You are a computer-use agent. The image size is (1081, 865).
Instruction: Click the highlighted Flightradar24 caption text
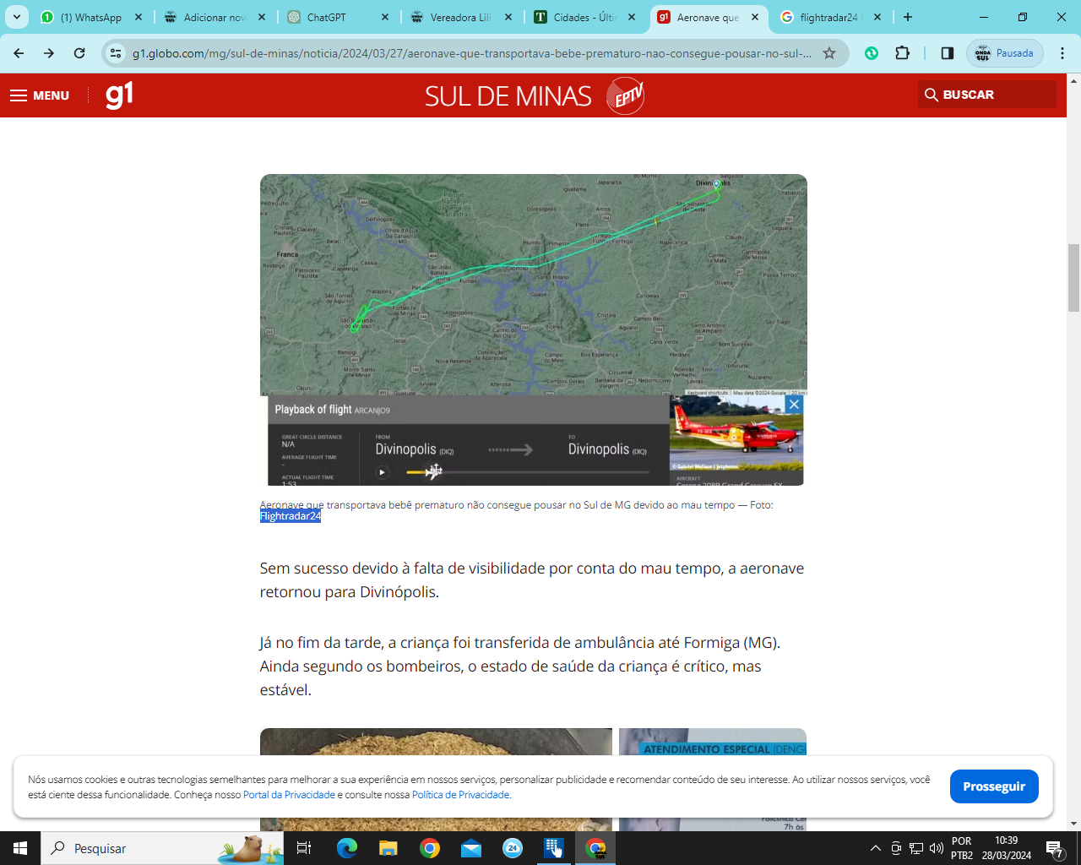291,516
